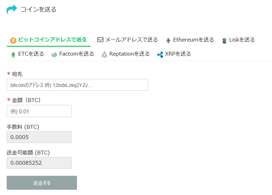Click the 金額 (BTC) amount input

pyautogui.click(x=39, y=111)
